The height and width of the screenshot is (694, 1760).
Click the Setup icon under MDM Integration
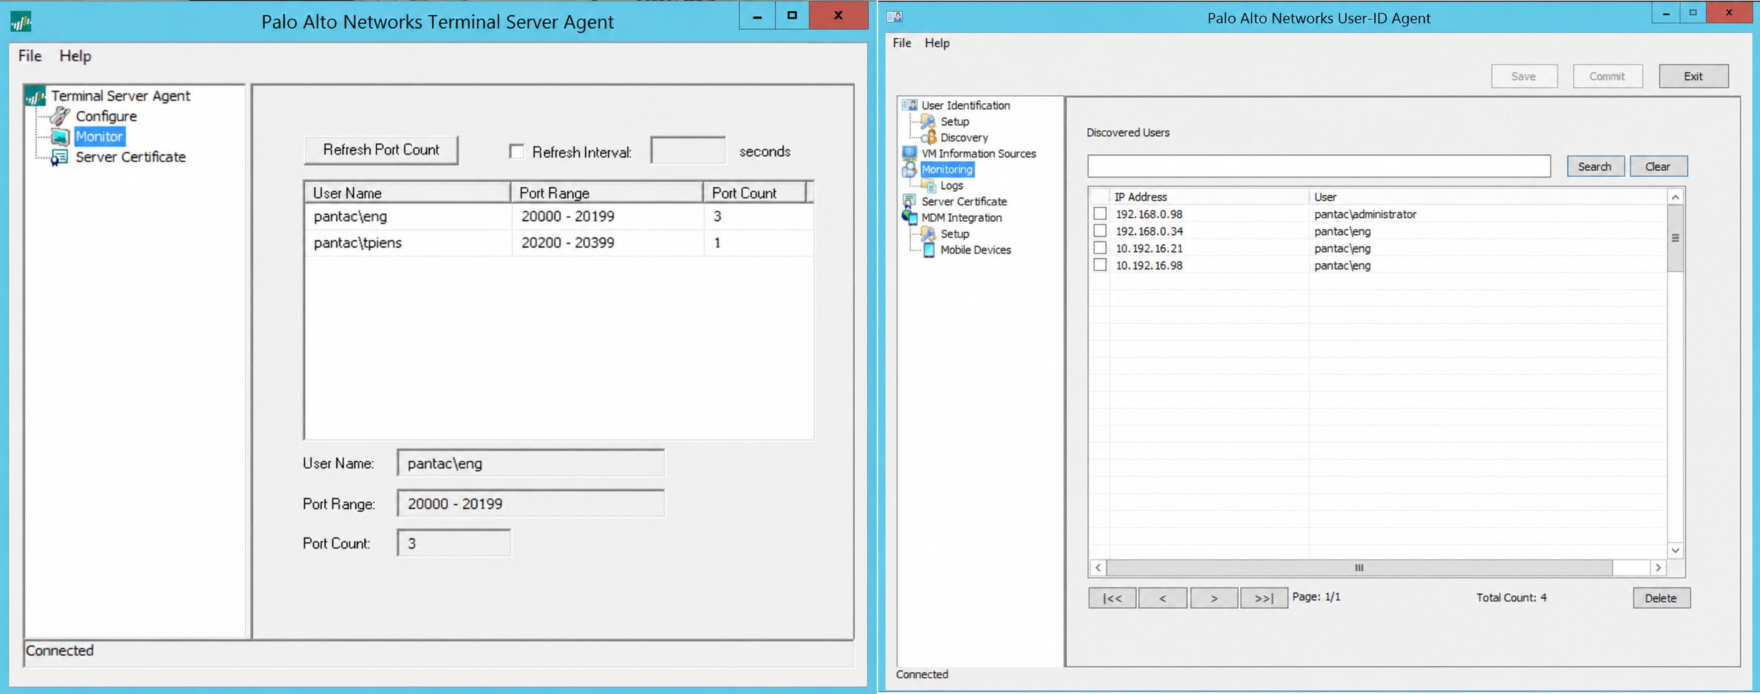[929, 233]
